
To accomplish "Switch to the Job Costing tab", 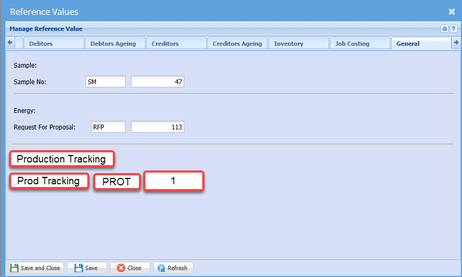I will [x=360, y=43].
